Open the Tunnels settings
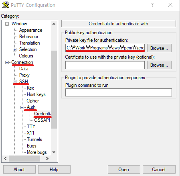Screen dimensions: 180x176 [x=34, y=139]
